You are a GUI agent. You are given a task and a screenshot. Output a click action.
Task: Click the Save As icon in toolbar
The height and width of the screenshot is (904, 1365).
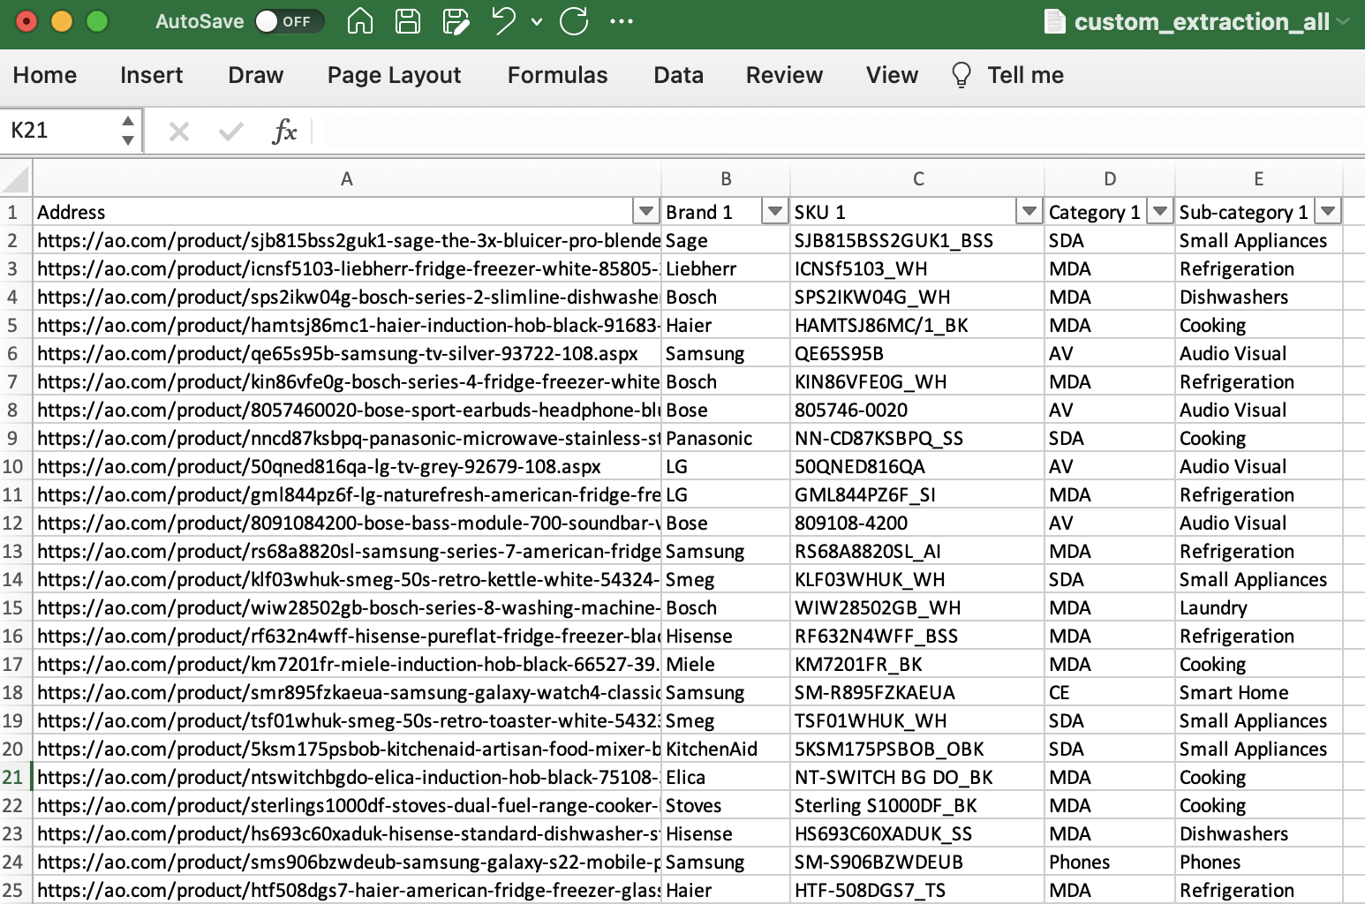pos(456,21)
